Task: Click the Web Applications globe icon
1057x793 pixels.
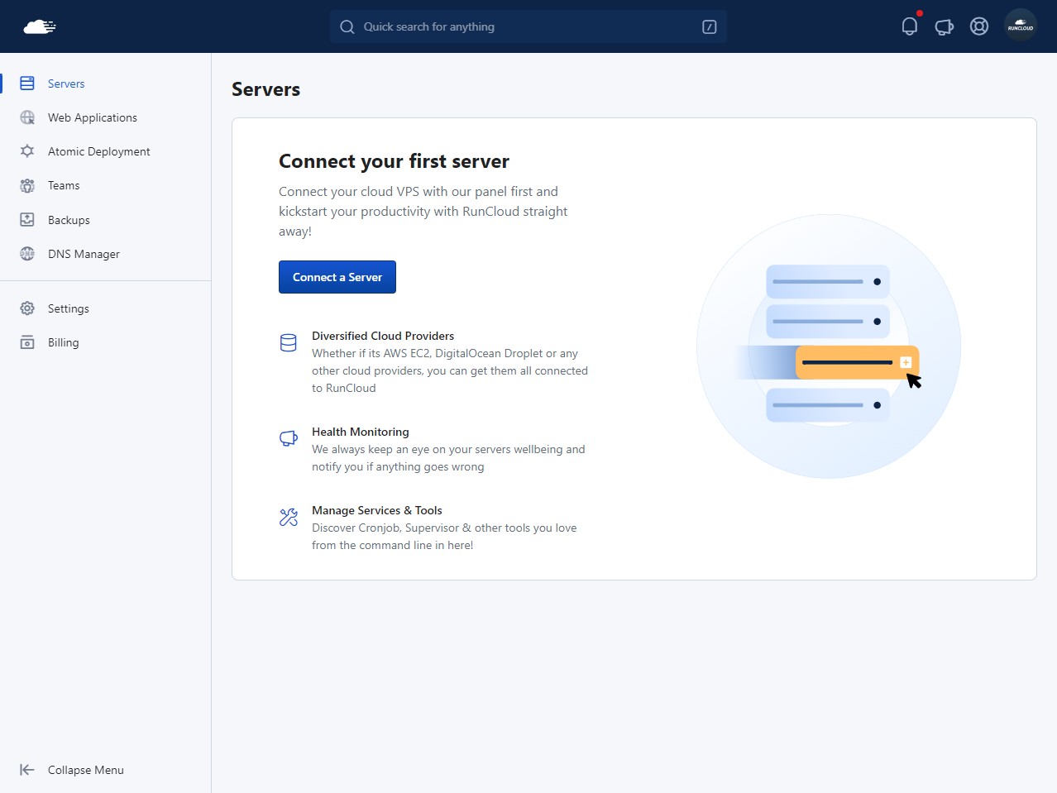Action: pos(27,117)
